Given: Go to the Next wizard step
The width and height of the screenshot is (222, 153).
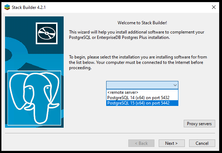Looking at the screenshot, I should click(x=172, y=143).
